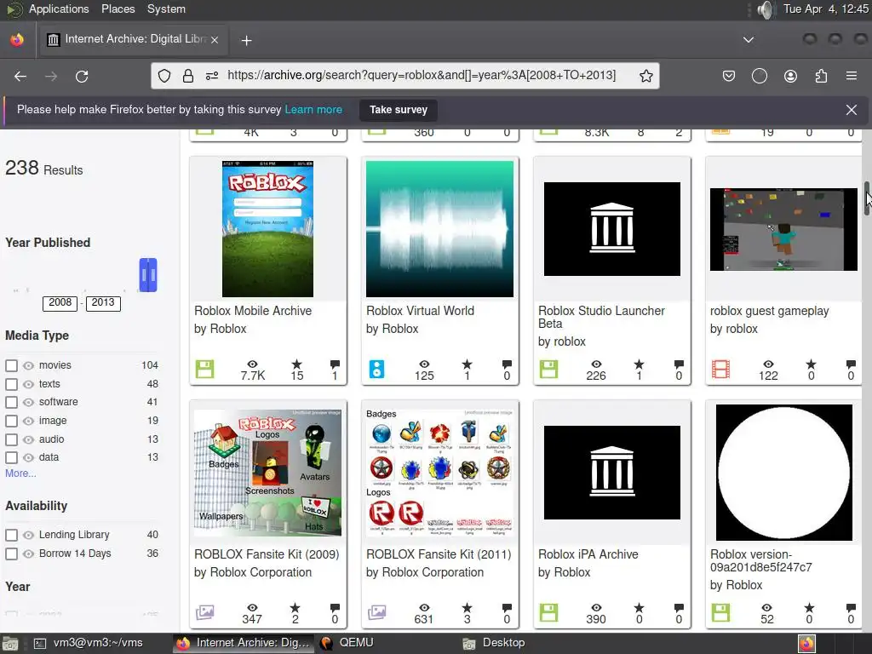Go back using the browser back arrow
The image size is (872, 654).
[x=20, y=76]
